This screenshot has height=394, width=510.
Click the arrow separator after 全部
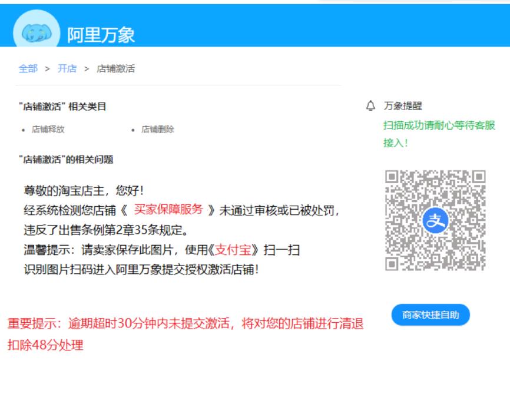(x=47, y=68)
